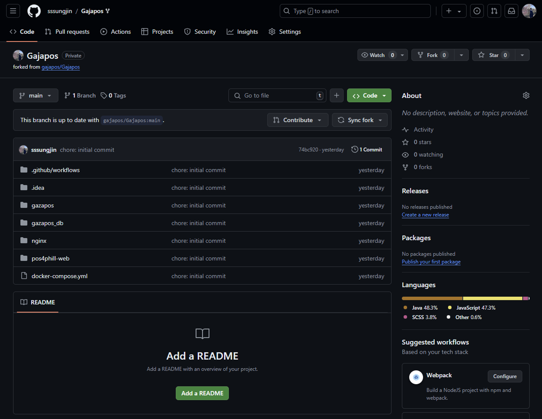
Task: Toggle Watch on this repository
Action: (377, 55)
